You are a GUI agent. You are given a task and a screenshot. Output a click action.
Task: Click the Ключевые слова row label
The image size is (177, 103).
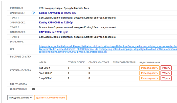[20, 70]
